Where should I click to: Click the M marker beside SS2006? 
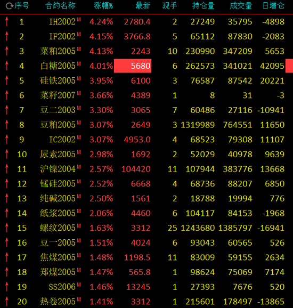[x=79, y=285]
